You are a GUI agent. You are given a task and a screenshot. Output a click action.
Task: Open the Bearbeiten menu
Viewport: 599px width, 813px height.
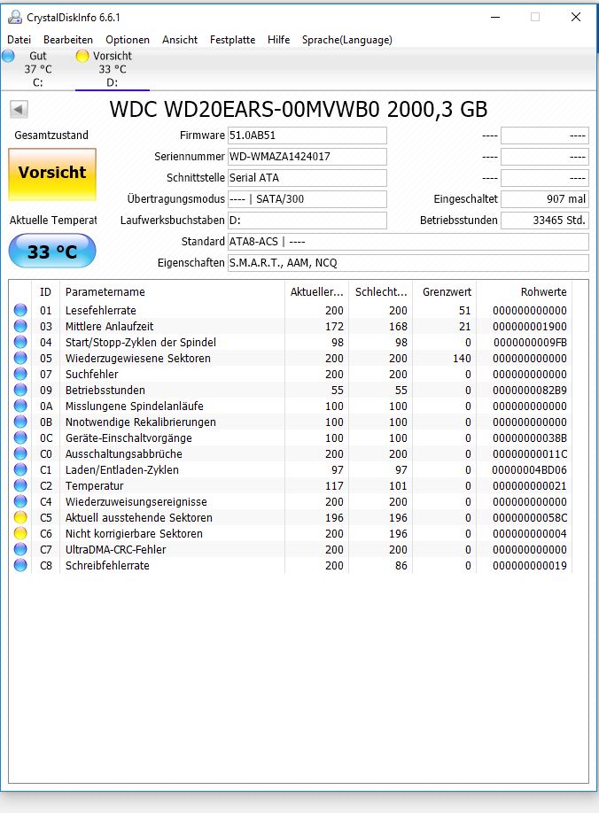(x=68, y=40)
